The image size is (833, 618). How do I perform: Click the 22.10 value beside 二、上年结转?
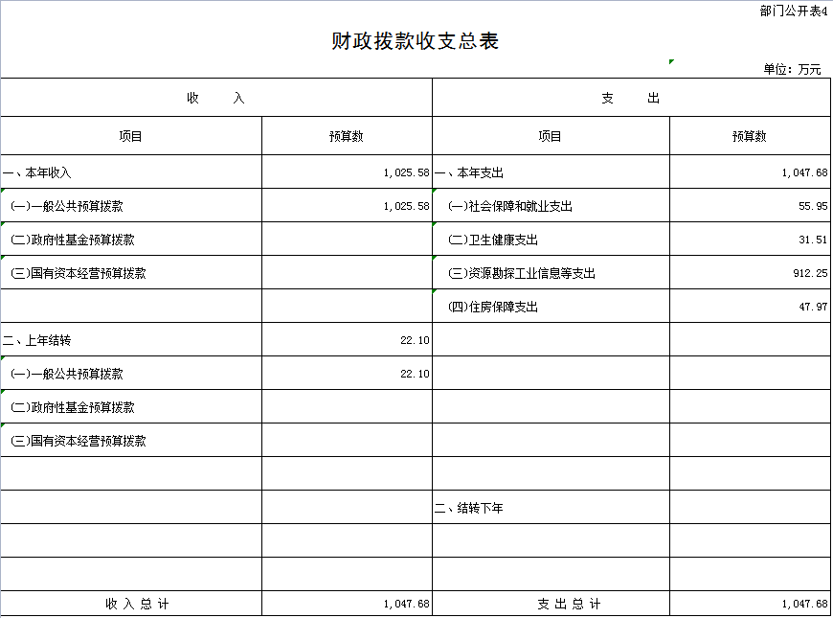(x=347, y=340)
